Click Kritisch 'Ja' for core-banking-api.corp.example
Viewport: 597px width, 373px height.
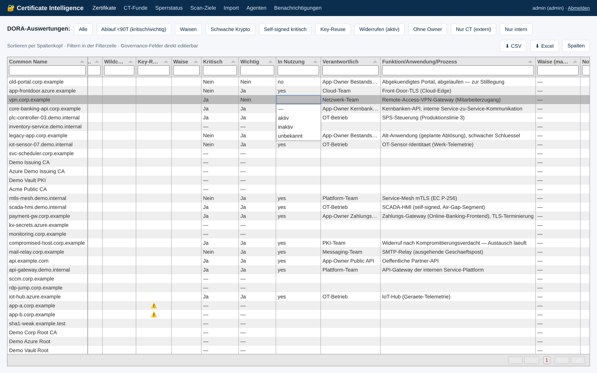pyautogui.click(x=206, y=109)
